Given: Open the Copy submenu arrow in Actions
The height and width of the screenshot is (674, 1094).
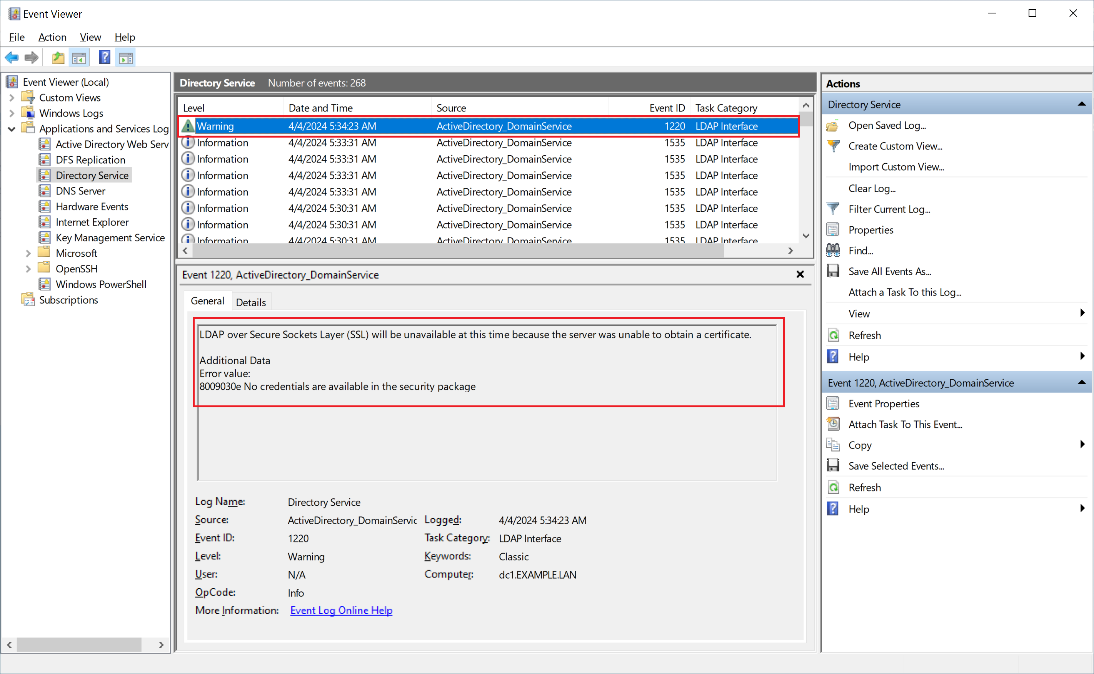Looking at the screenshot, I should (1082, 445).
